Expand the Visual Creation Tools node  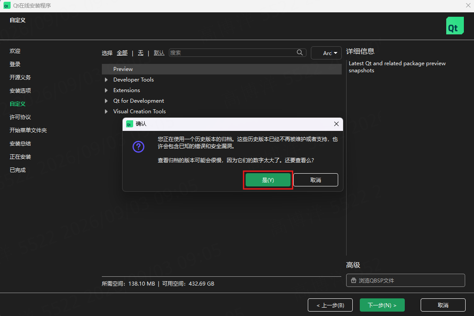pyautogui.click(x=106, y=112)
